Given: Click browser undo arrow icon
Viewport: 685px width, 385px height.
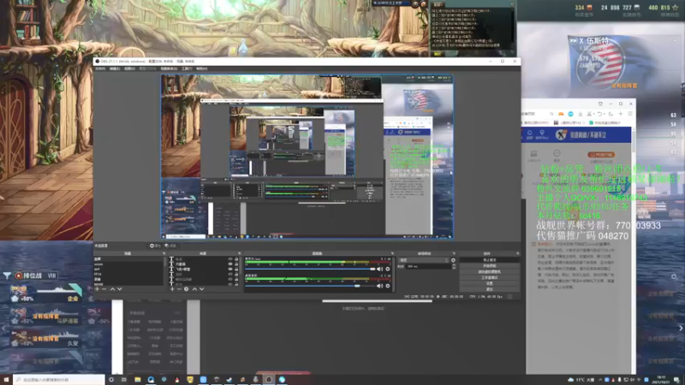Looking at the screenshot, I should point(600,114).
